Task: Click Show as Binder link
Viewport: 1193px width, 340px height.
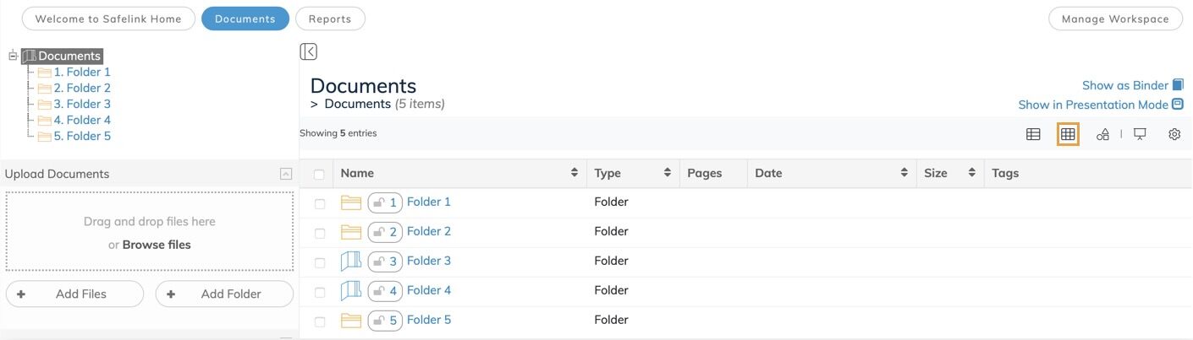Action: (1125, 85)
